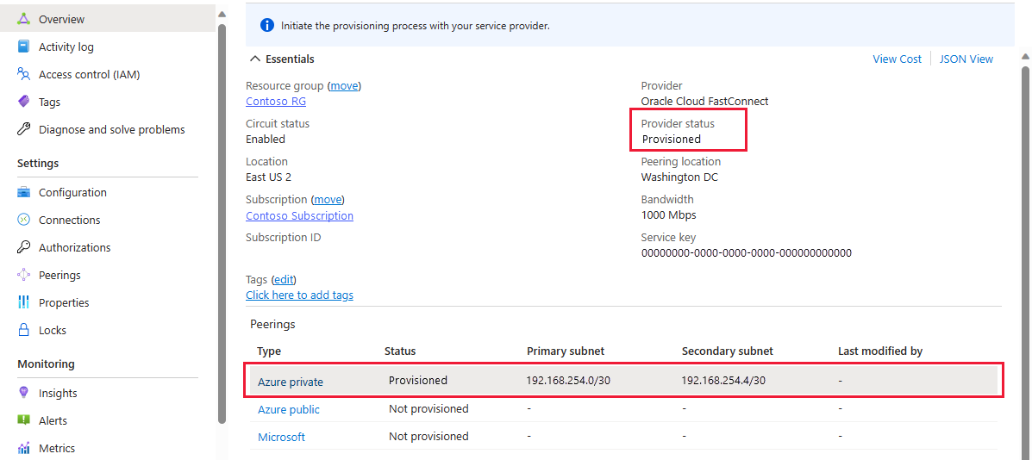This screenshot has width=1032, height=460.
Task: Click the Diagnose wrench icon
Action: point(23,129)
